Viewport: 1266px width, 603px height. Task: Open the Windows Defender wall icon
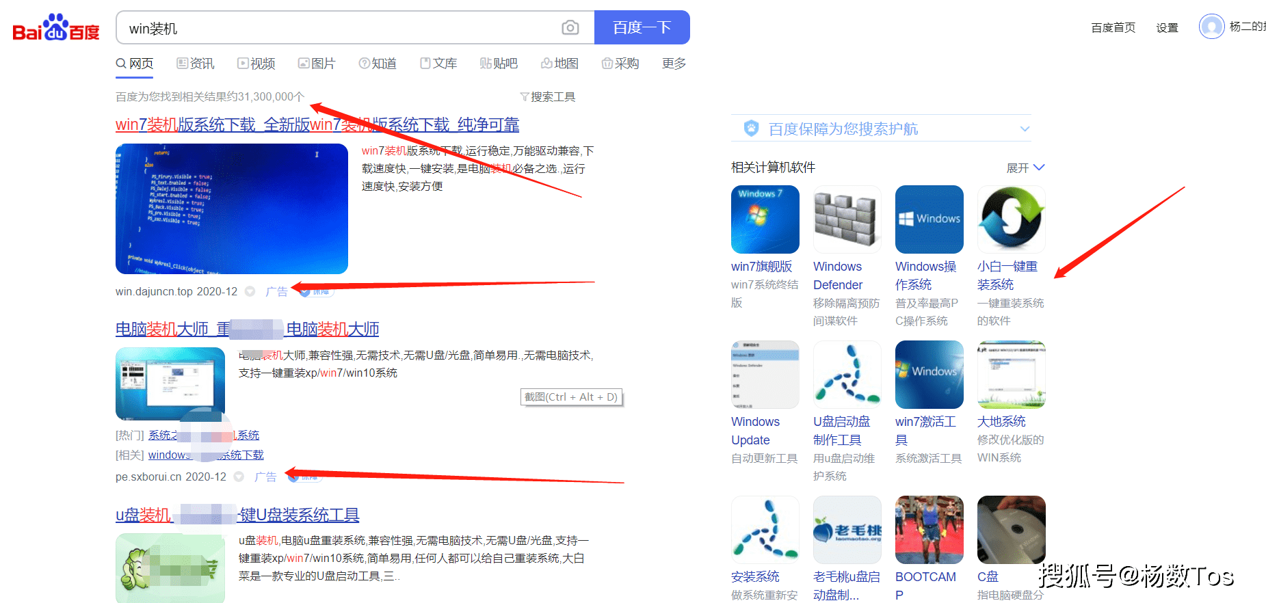847,219
